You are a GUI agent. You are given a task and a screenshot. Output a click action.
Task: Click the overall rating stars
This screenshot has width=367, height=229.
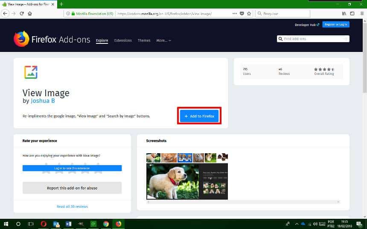[x=324, y=69]
